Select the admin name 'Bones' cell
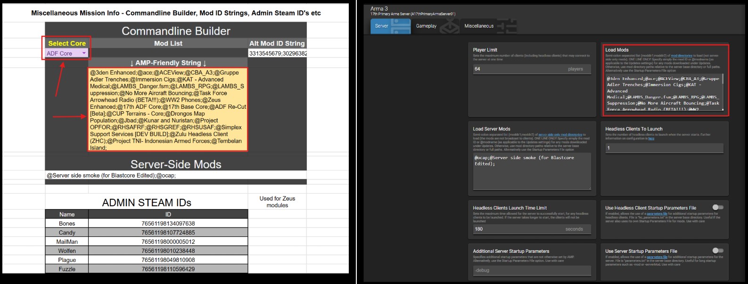This screenshot has height=284, width=748. 67,223
